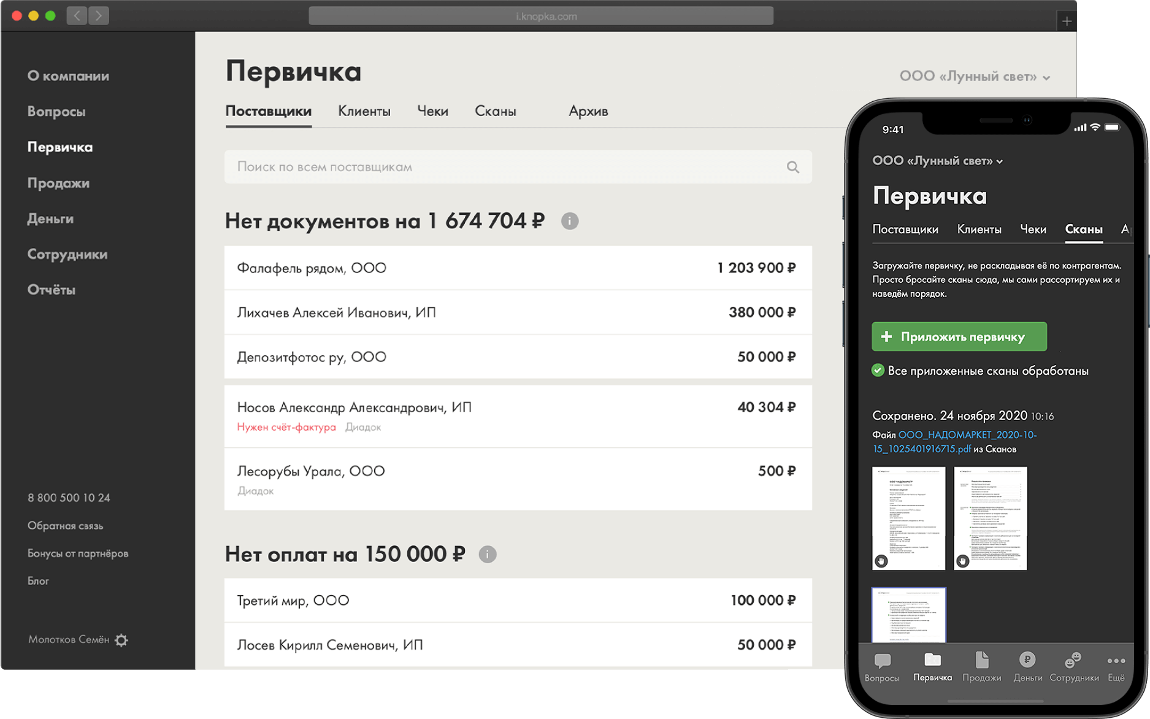
Task: Click amount 100 000 ₽
Action: 763,601
